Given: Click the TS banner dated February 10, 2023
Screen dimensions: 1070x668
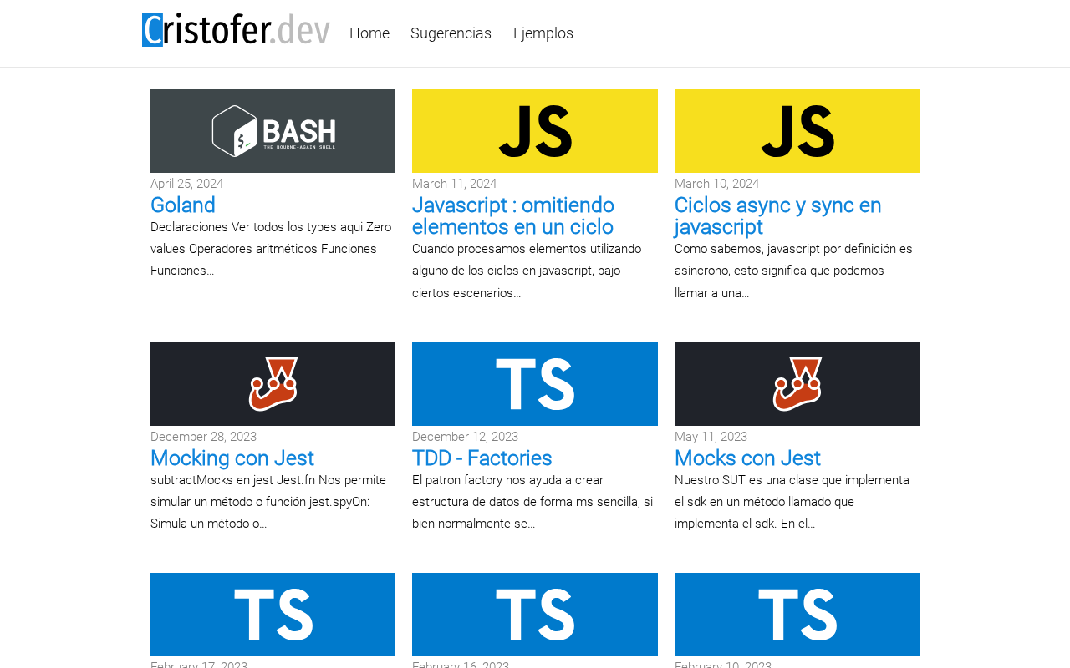Looking at the screenshot, I should tap(797, 615).
